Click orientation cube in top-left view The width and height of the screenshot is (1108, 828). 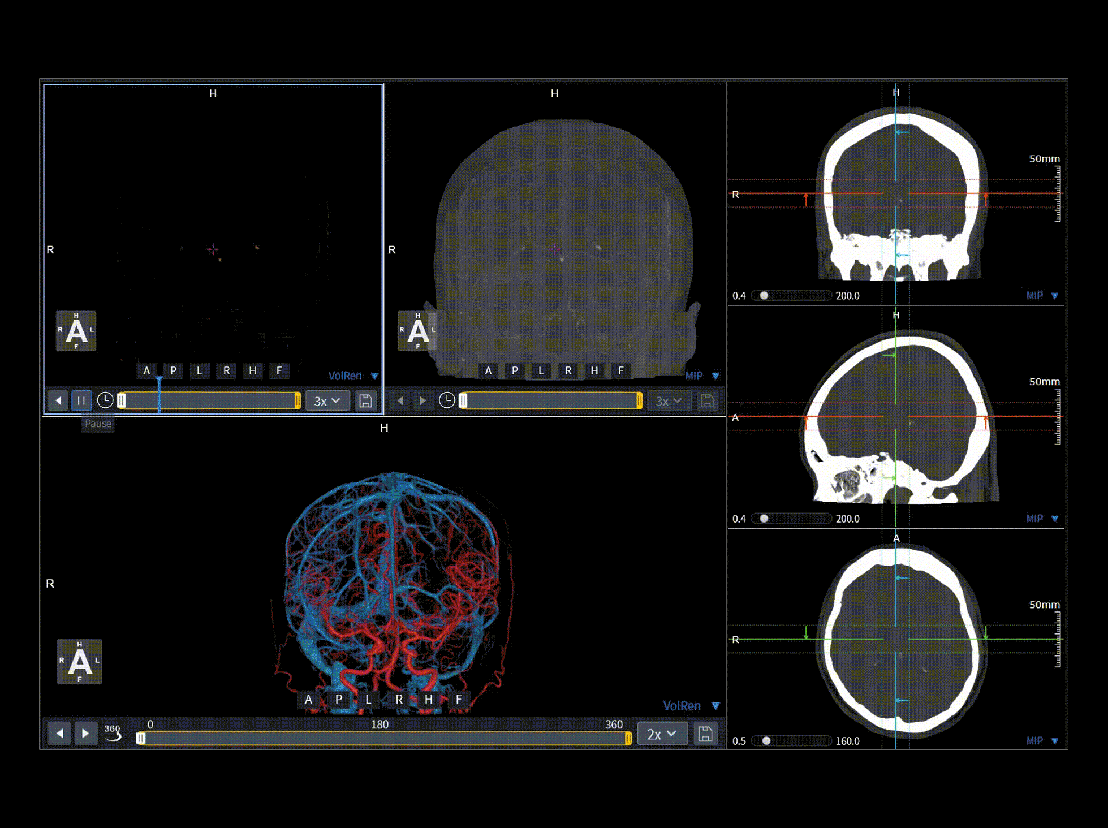pos(76,331)
